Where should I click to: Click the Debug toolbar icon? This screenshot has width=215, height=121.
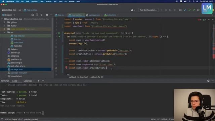coord(166,10)
